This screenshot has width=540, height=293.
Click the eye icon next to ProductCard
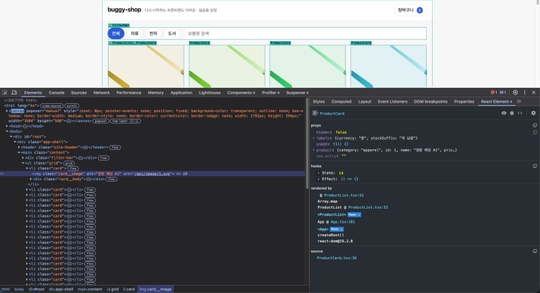click(504, 113)
